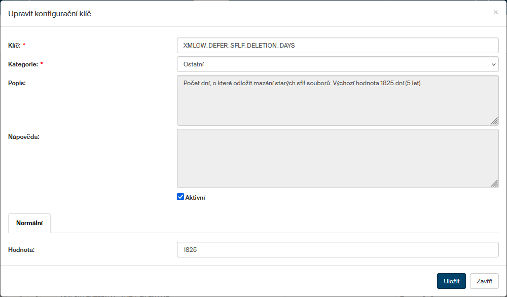Click the Kategorie field label
The width and height of the screenshot is (507, 297).
click(x=23, y=64)
